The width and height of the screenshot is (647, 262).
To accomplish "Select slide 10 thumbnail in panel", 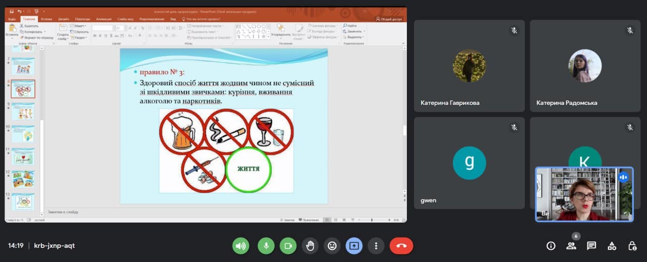I will click(23, 134).
